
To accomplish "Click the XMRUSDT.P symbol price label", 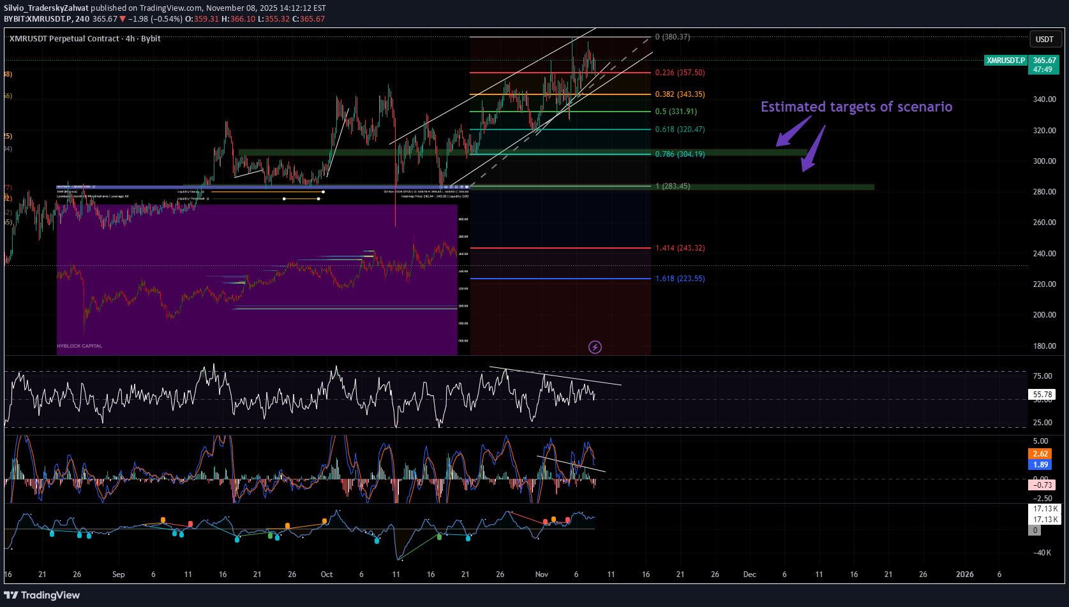I will 1005,61.
